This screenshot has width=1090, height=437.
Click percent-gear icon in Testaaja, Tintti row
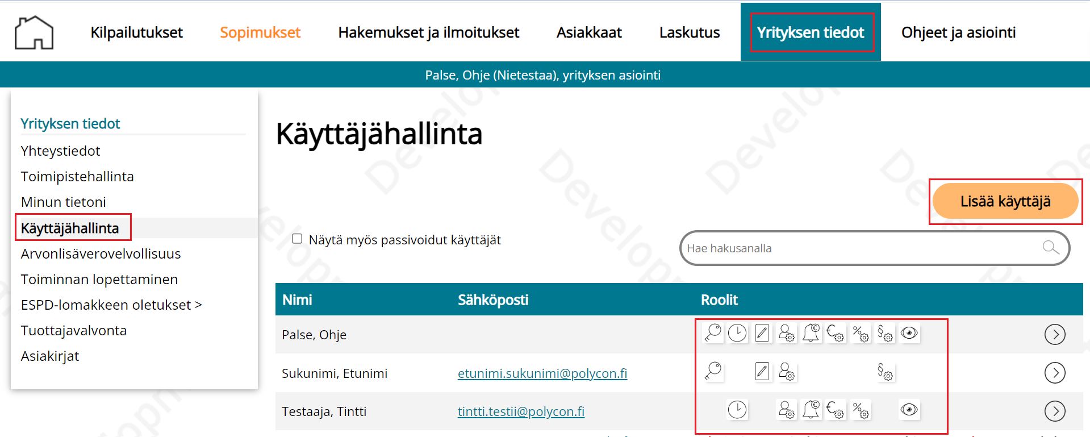point(861,410)
